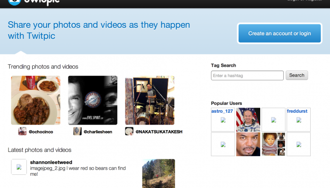Viewport: 330px width, 188px height.
Task: Click the "Trending photos and videos" heading
Action: (x=43, y=67)
